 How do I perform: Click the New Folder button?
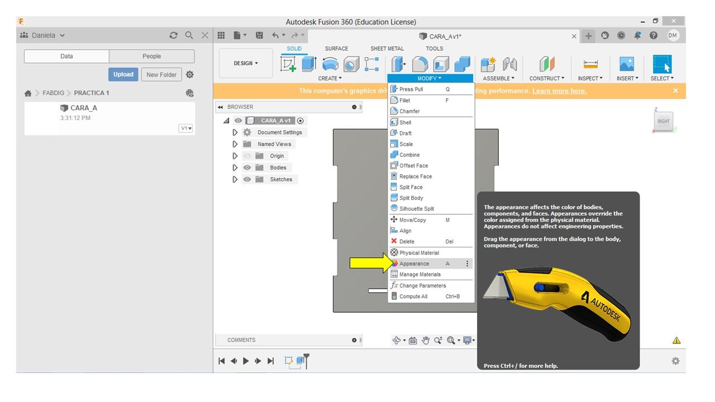(x=161, y=74)
